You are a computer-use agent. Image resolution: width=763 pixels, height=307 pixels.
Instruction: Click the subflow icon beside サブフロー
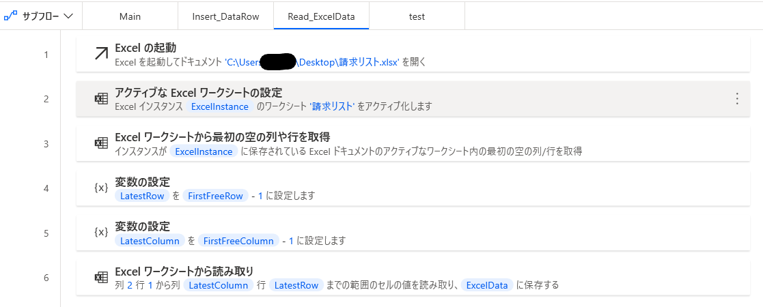(x=10, y=16)
